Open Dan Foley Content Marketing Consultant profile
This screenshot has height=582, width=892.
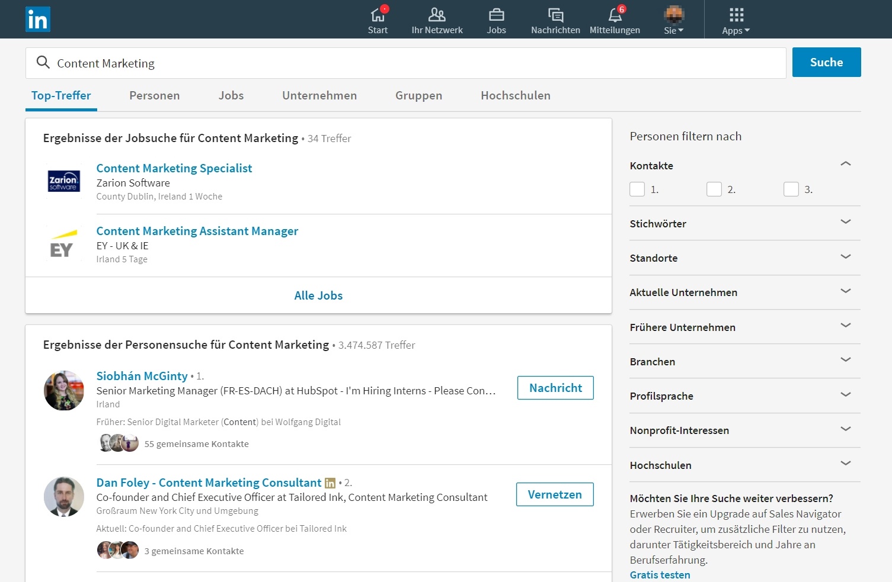(209, 483)
